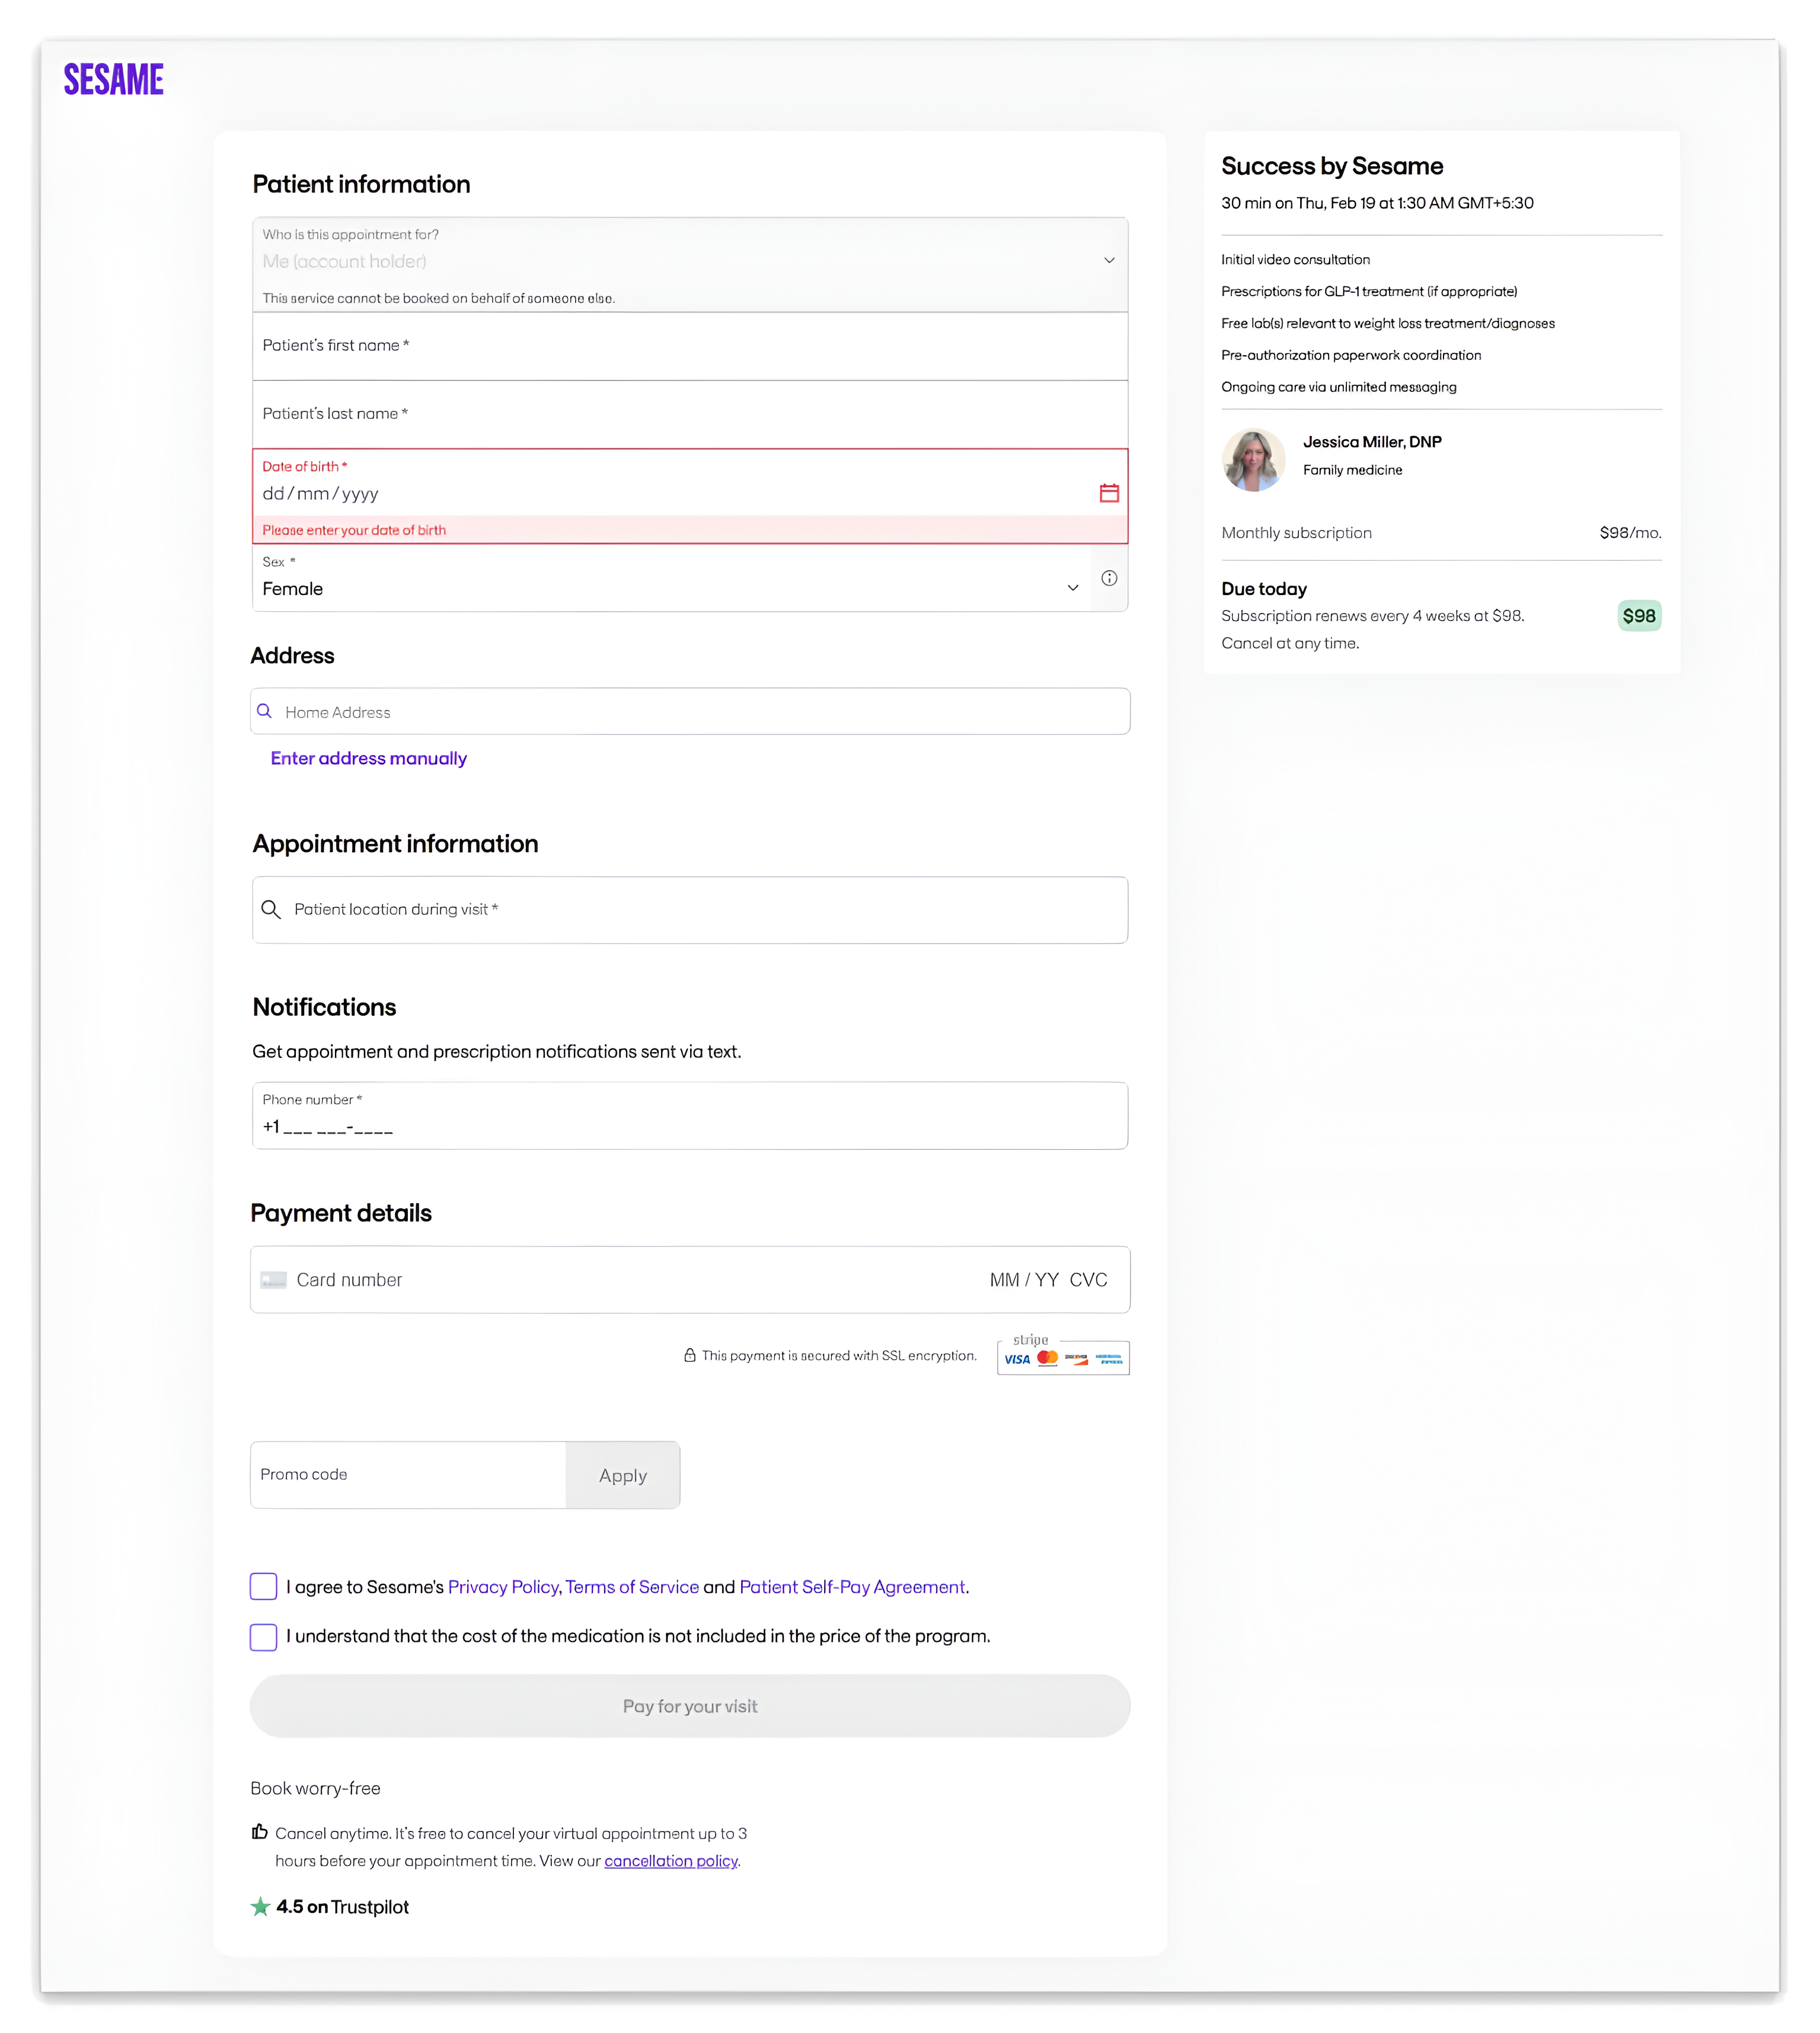Screen dimensions: 1820x2033
Task: Open the Terms of Service link
Action: point(631,1587)
